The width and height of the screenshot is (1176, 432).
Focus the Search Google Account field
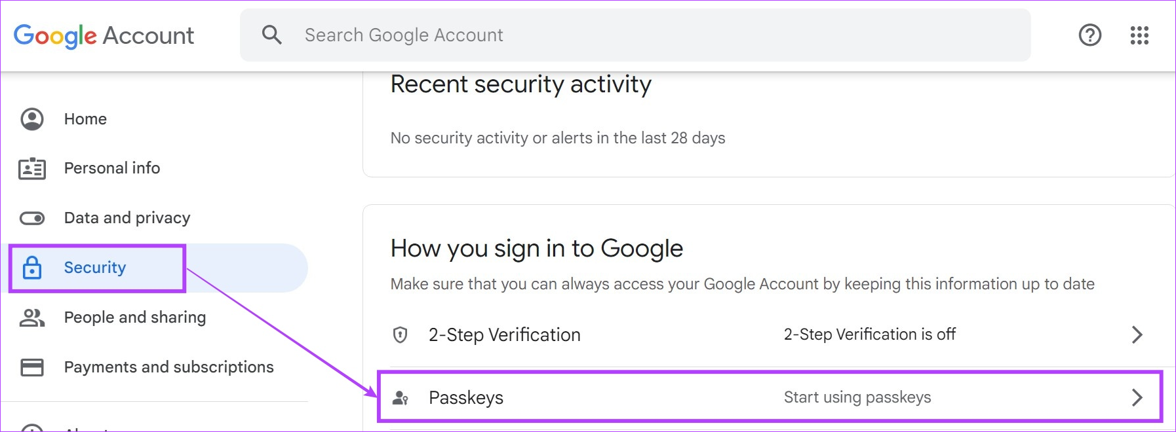coord(635,35)
